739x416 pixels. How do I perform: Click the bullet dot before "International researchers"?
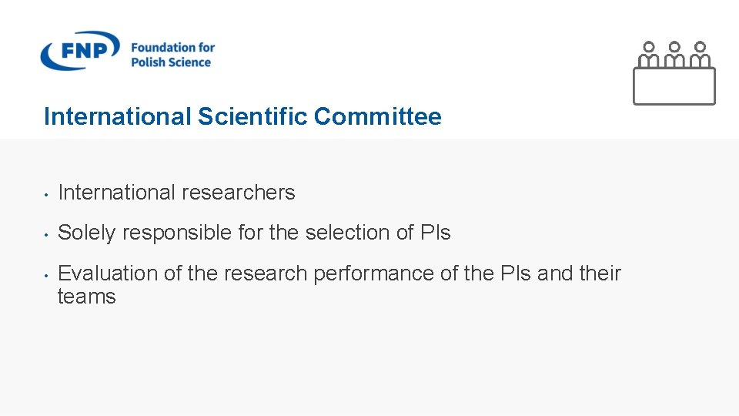click(47, 193)
